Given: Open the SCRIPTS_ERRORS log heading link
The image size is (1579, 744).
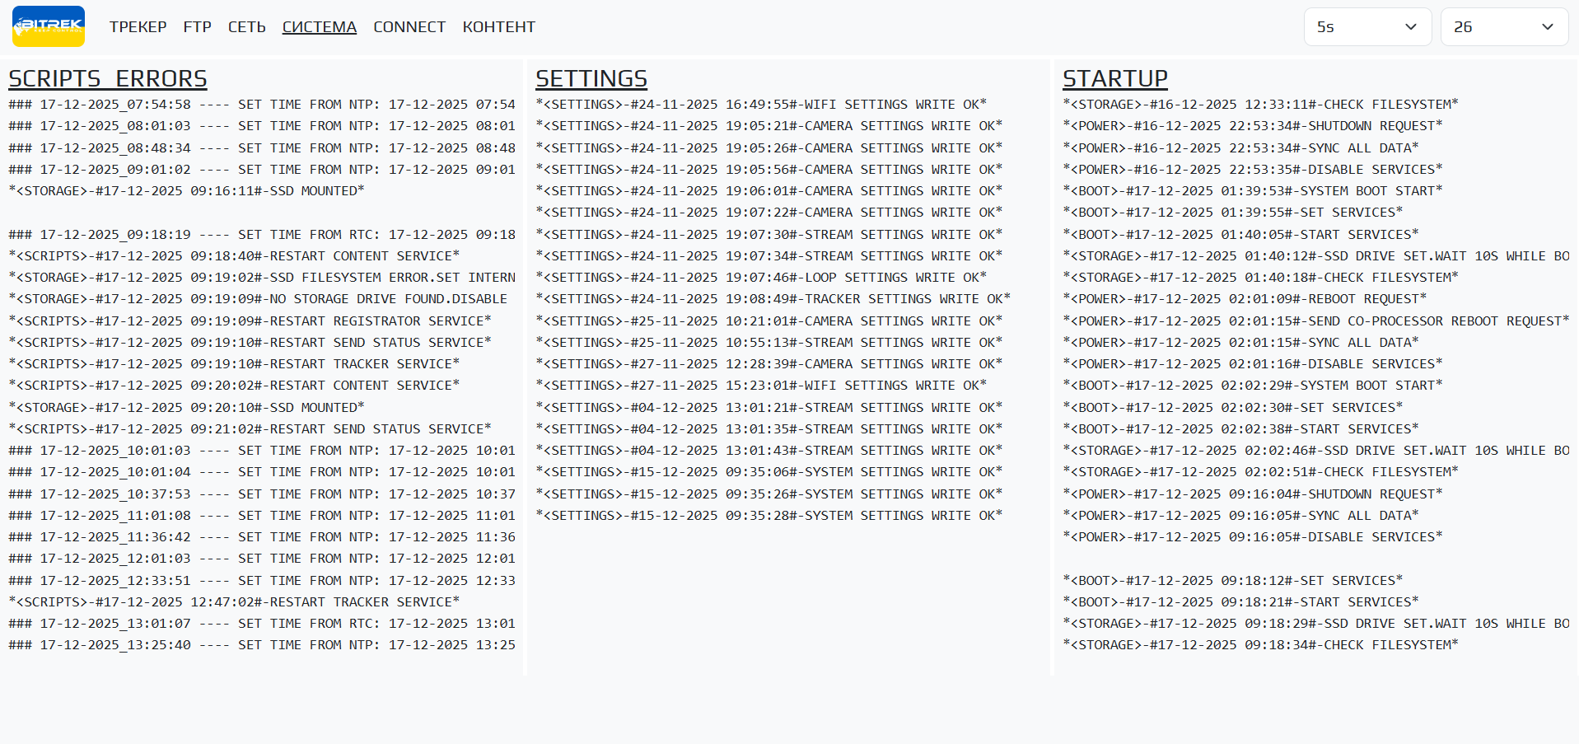Looking at the screenshot, I should click(x=108, y=78).
